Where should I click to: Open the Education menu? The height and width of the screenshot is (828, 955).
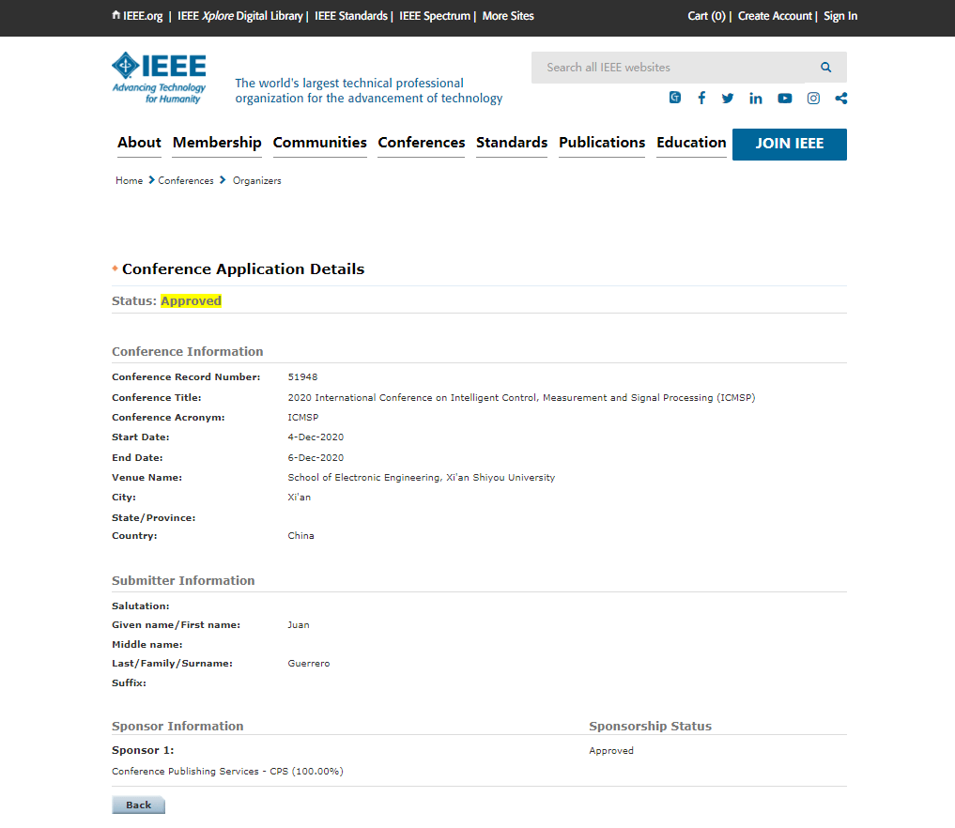[691, 143]
